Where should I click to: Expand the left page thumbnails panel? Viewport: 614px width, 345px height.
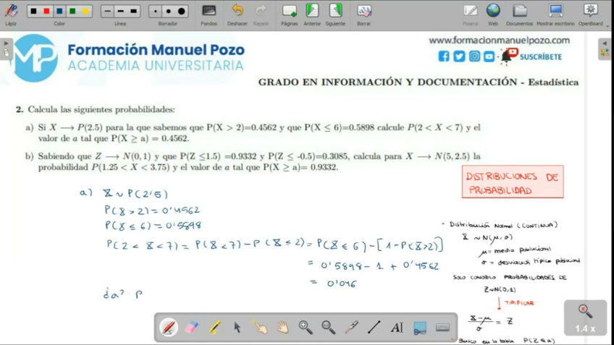tap(6, 48)
